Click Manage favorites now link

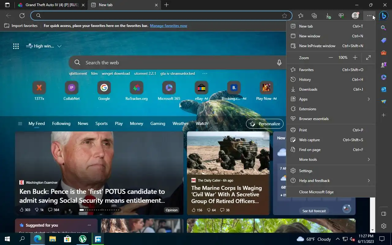(168, 26)
